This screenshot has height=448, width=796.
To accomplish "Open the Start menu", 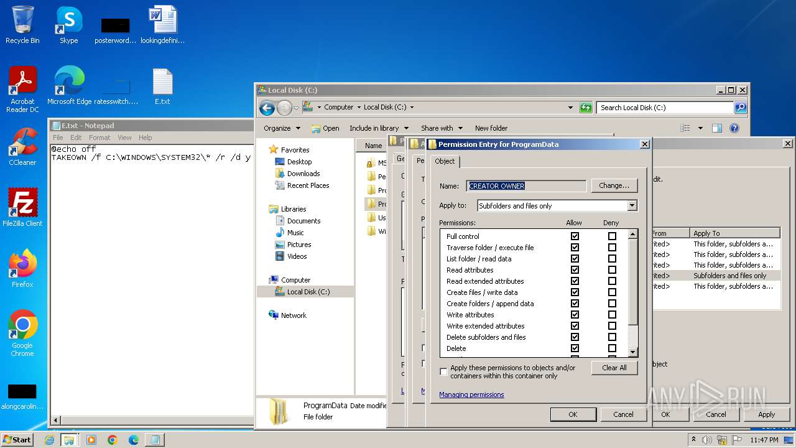I will pos(17,440).
